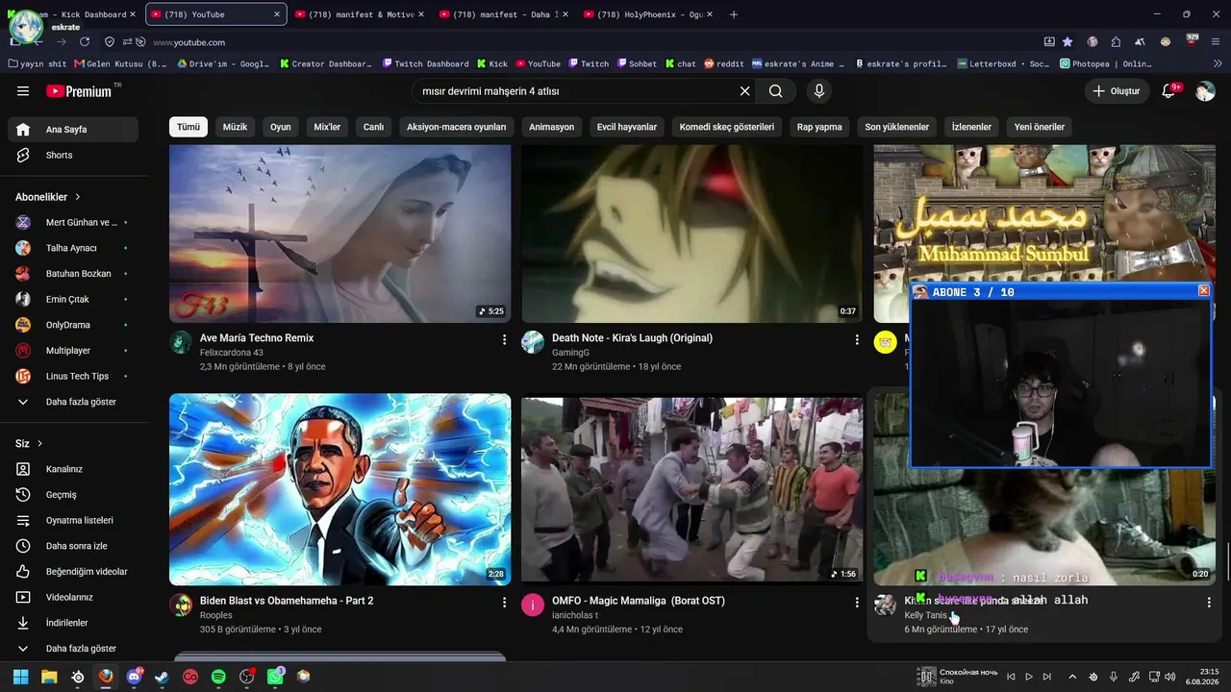
Task: Open Spotify from the taskbar
Action: (218, 677)
